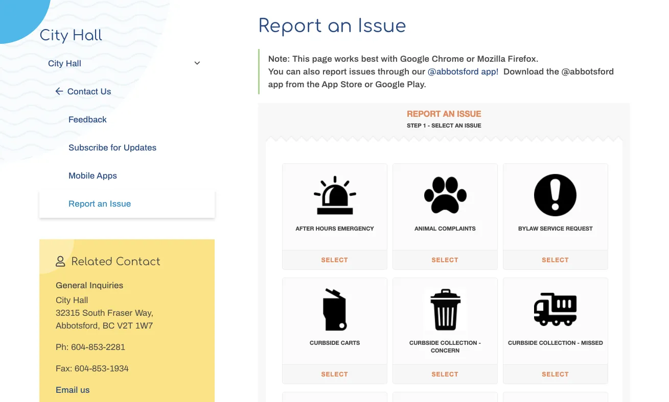Viewport: 669px width, 402px height.
Task: Open the Mobile Apps page
Action: coord(93,175)
